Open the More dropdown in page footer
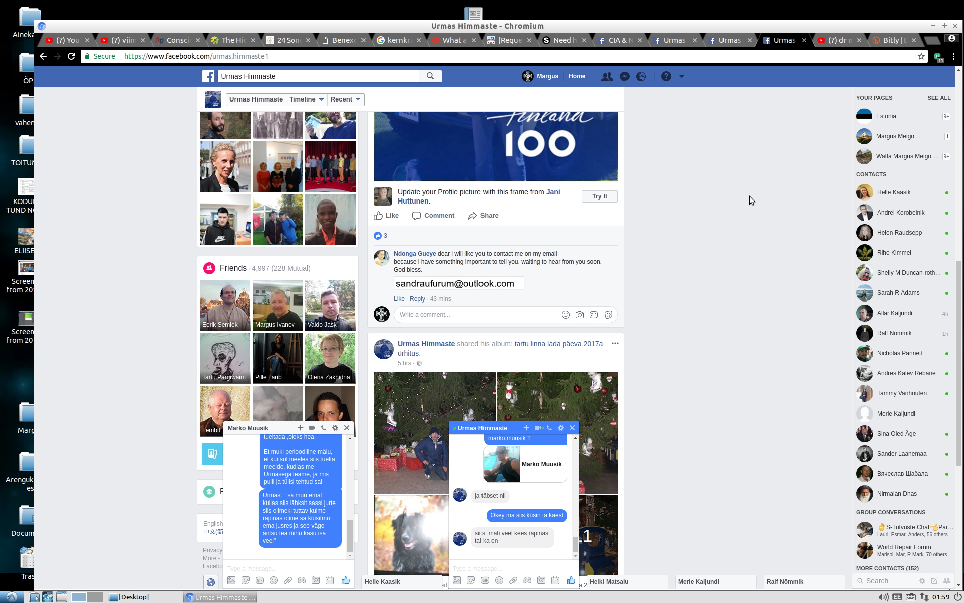964x603 pixels. (x=211, y=558)
